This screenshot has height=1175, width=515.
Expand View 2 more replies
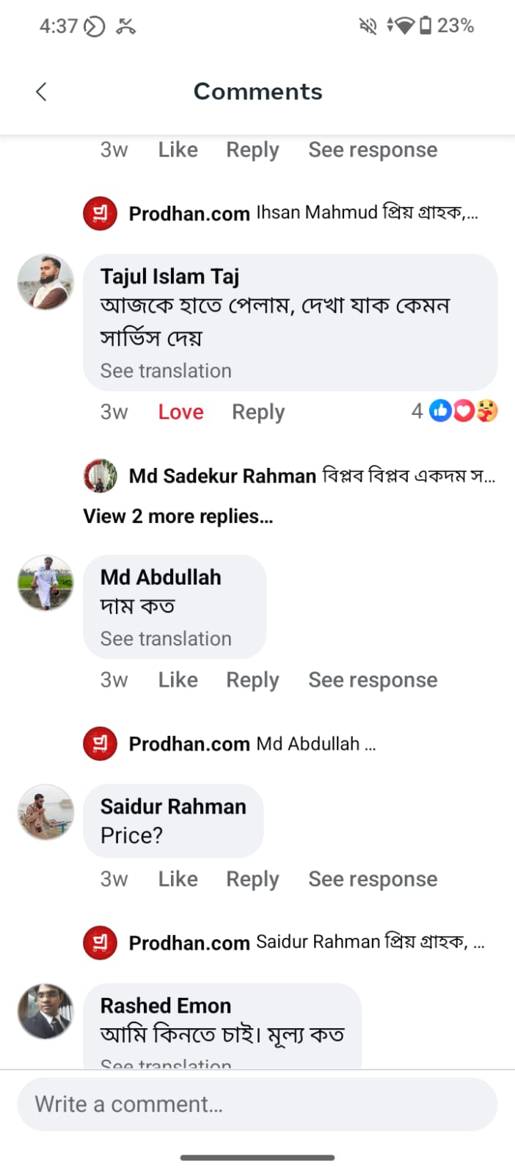pyautogui.click(x=178, y=516)
